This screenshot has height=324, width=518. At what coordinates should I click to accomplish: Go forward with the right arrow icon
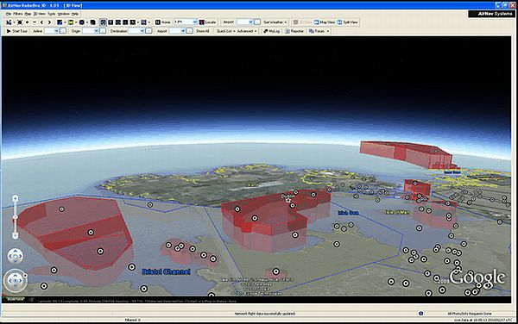[x=49, y=22]
